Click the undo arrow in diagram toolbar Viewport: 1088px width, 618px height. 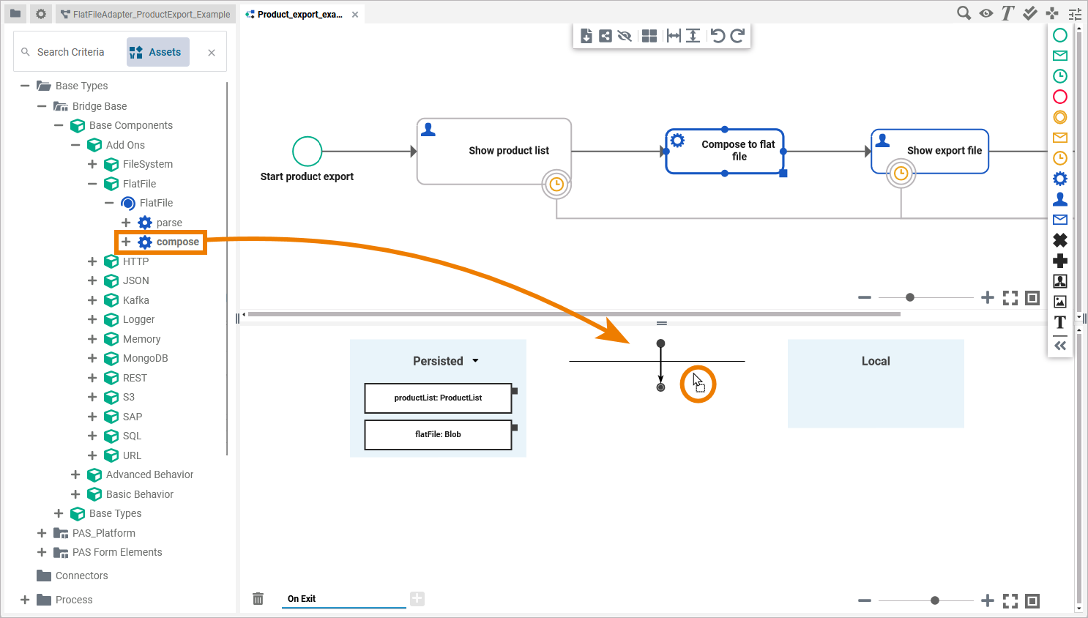pos(718,36)
